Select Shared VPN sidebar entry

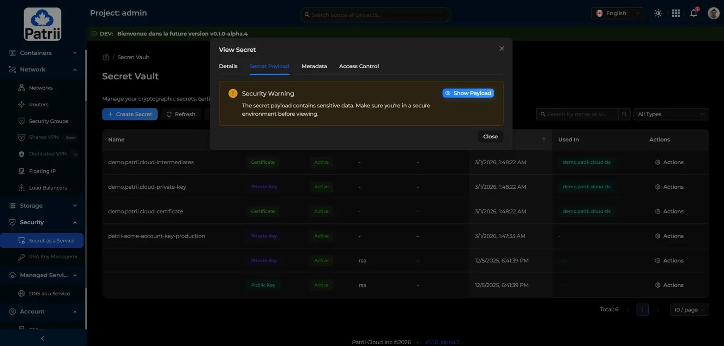click(x=44, y=137)
